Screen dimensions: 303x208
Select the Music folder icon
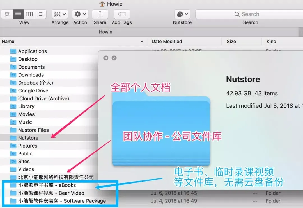tap(13, 122)
